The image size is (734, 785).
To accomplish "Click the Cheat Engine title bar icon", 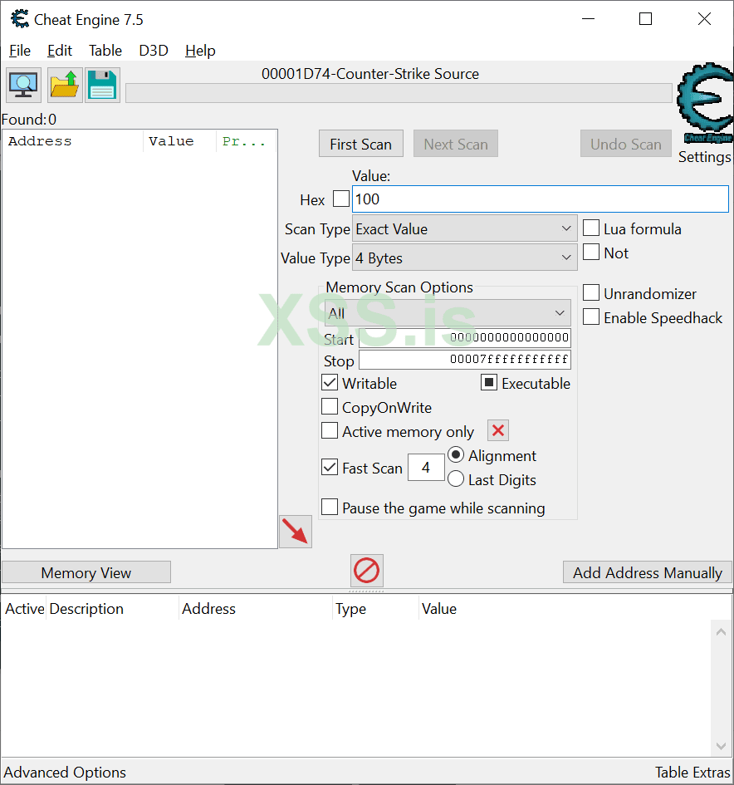I will (20, 19).
